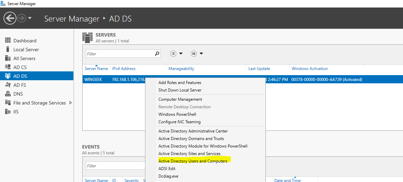Image resolution: width=403 pixels, height=182 pixels.
Task: Click the AD CS role icon
Action: 8,67
